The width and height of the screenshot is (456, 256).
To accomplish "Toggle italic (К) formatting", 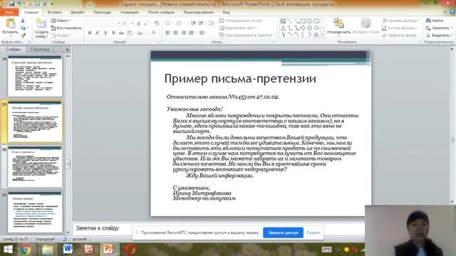I will coord(98,33).
